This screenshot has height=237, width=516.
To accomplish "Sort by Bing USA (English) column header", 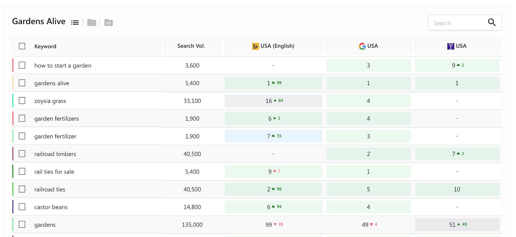I will point(273,46).
